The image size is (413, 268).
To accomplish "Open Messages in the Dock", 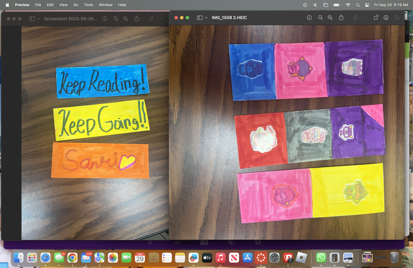I will tap(59, 258).
